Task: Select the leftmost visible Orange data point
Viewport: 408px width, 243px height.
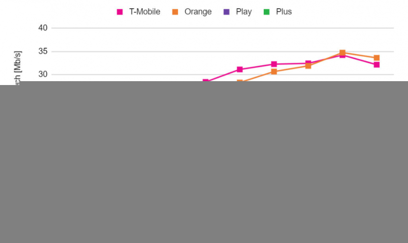Action: [240, 83]
